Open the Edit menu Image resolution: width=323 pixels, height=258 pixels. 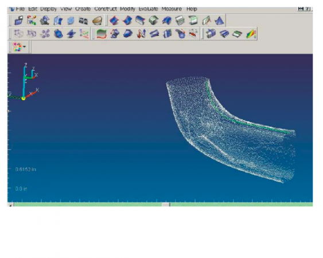pyautogui.click(x=33, y=9)
